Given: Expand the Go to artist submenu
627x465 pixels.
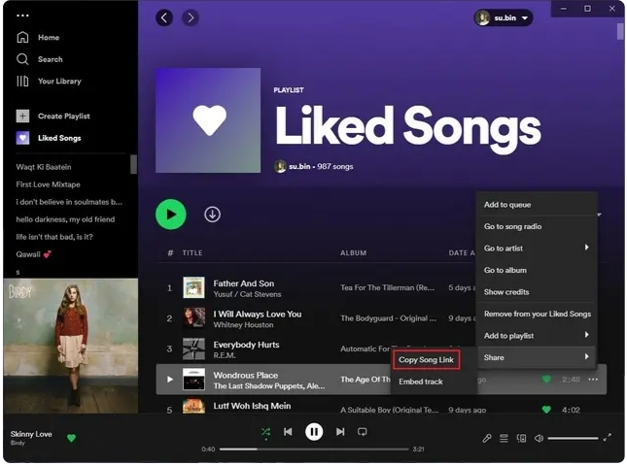Looking at the screenshot, I should click(x=537, y=249).
